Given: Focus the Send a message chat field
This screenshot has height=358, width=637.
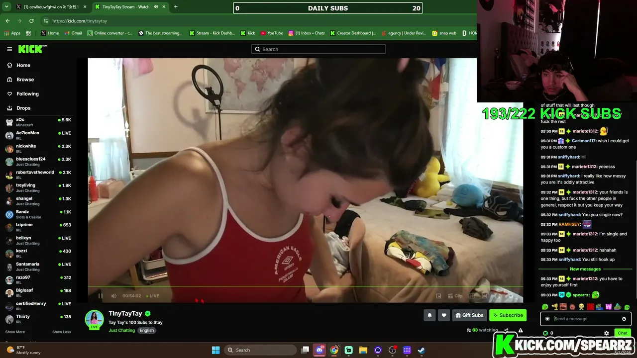Looking at the screenshot, I should (586, 319).
